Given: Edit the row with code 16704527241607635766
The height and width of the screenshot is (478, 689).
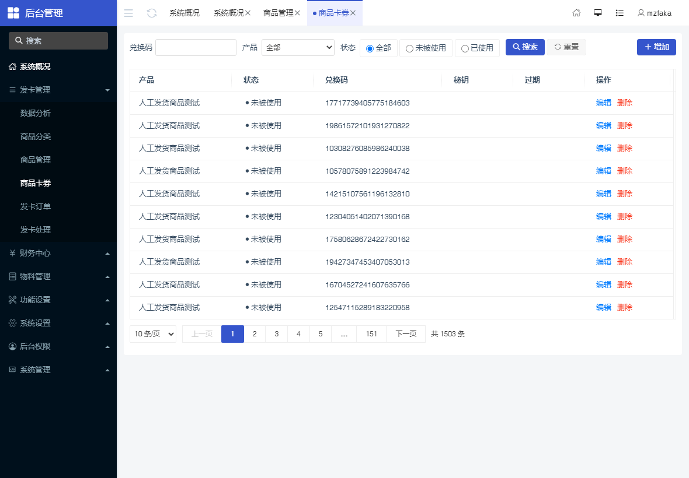Looking at the screenshot, I should (x=604, y=284).
